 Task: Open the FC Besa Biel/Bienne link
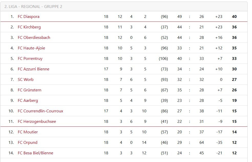(35, 153)
